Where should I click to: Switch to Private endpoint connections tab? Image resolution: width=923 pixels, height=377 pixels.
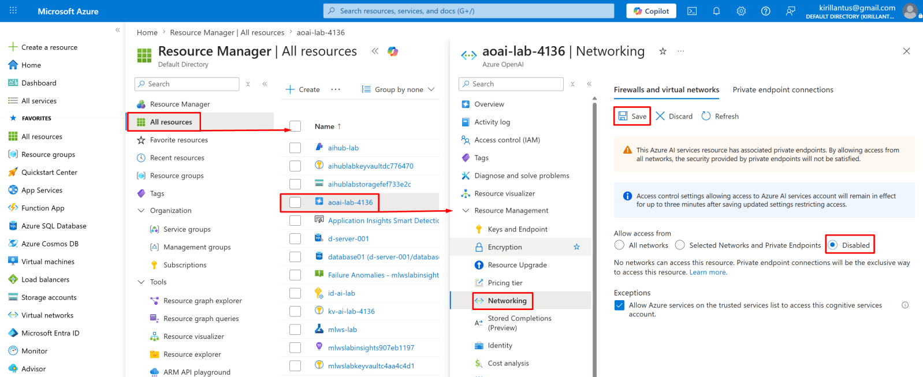[x=783, y=90]
